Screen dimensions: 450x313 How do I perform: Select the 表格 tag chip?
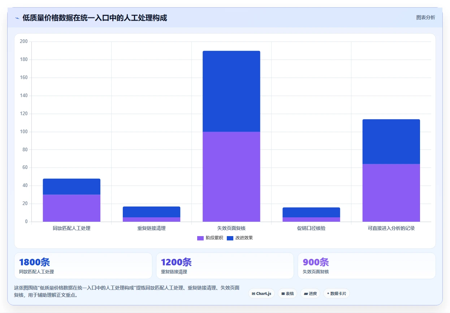pos(287,294)
